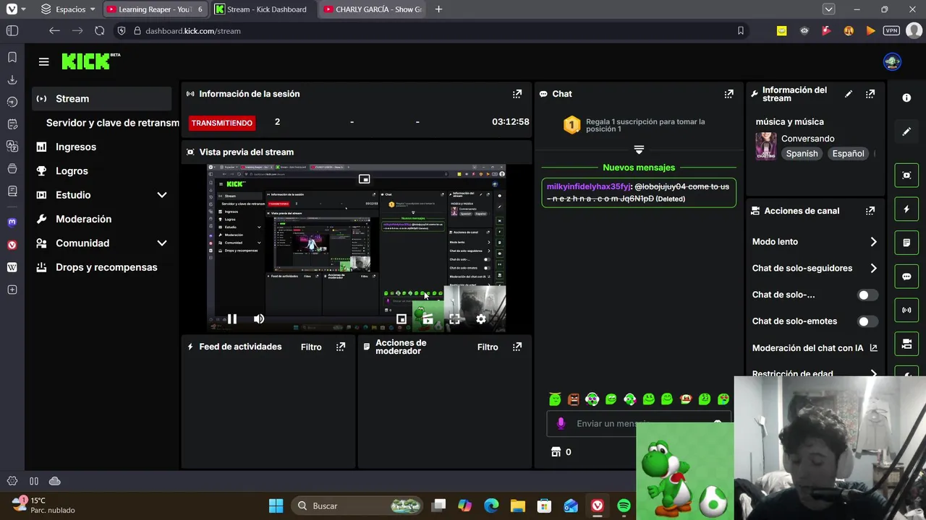Screen dimensions: 926x520
Task: Toggle the Chat de solo-... switch
Action: coord(867,295)
